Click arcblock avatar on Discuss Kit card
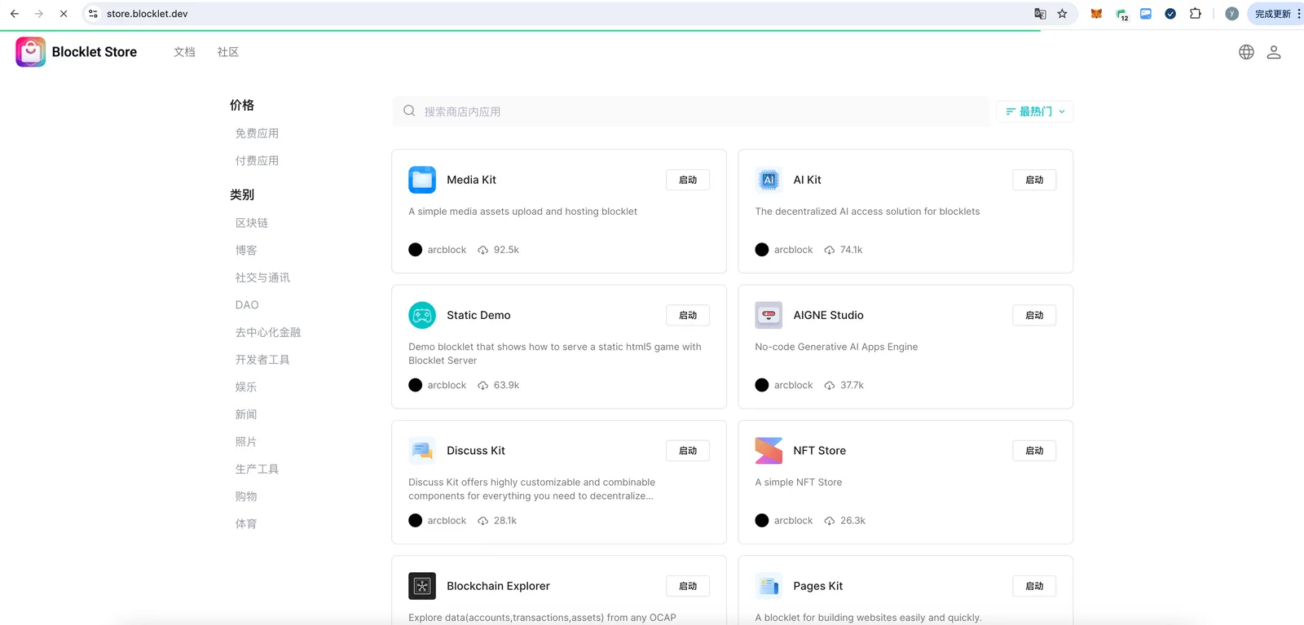Image resolution: width=1304 pixels, height=625 pixels. (415, 521)
